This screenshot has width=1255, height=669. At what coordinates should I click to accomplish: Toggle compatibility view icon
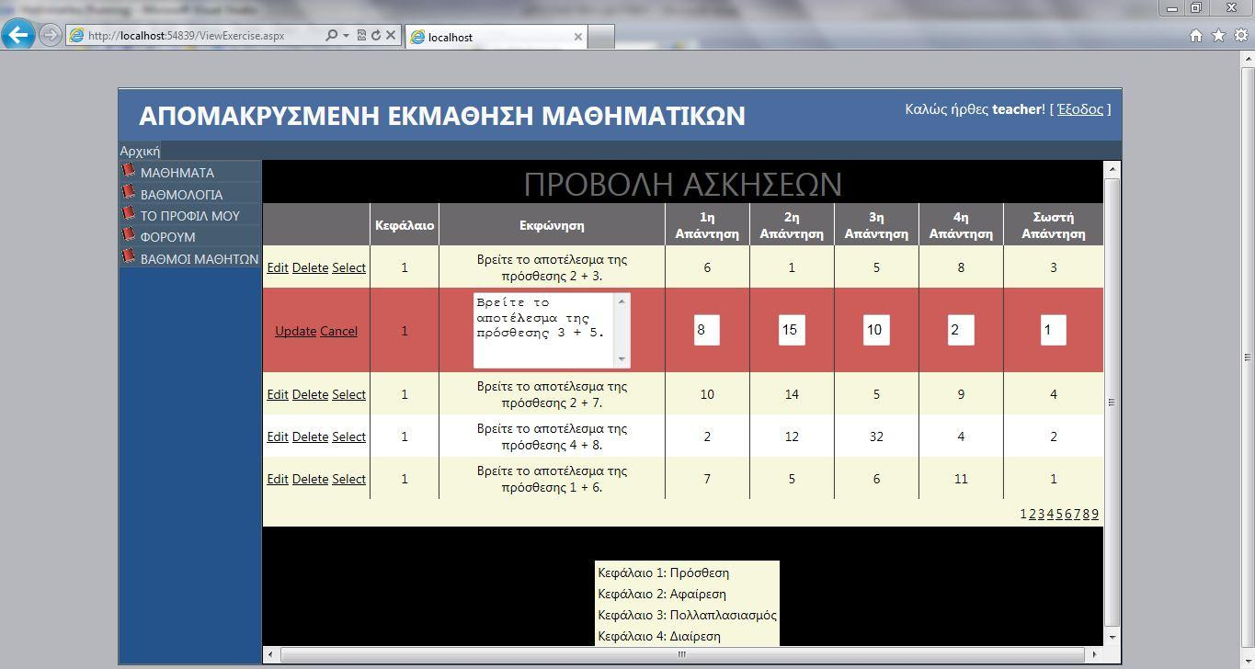pyautogui.click(x=361, y=36)
